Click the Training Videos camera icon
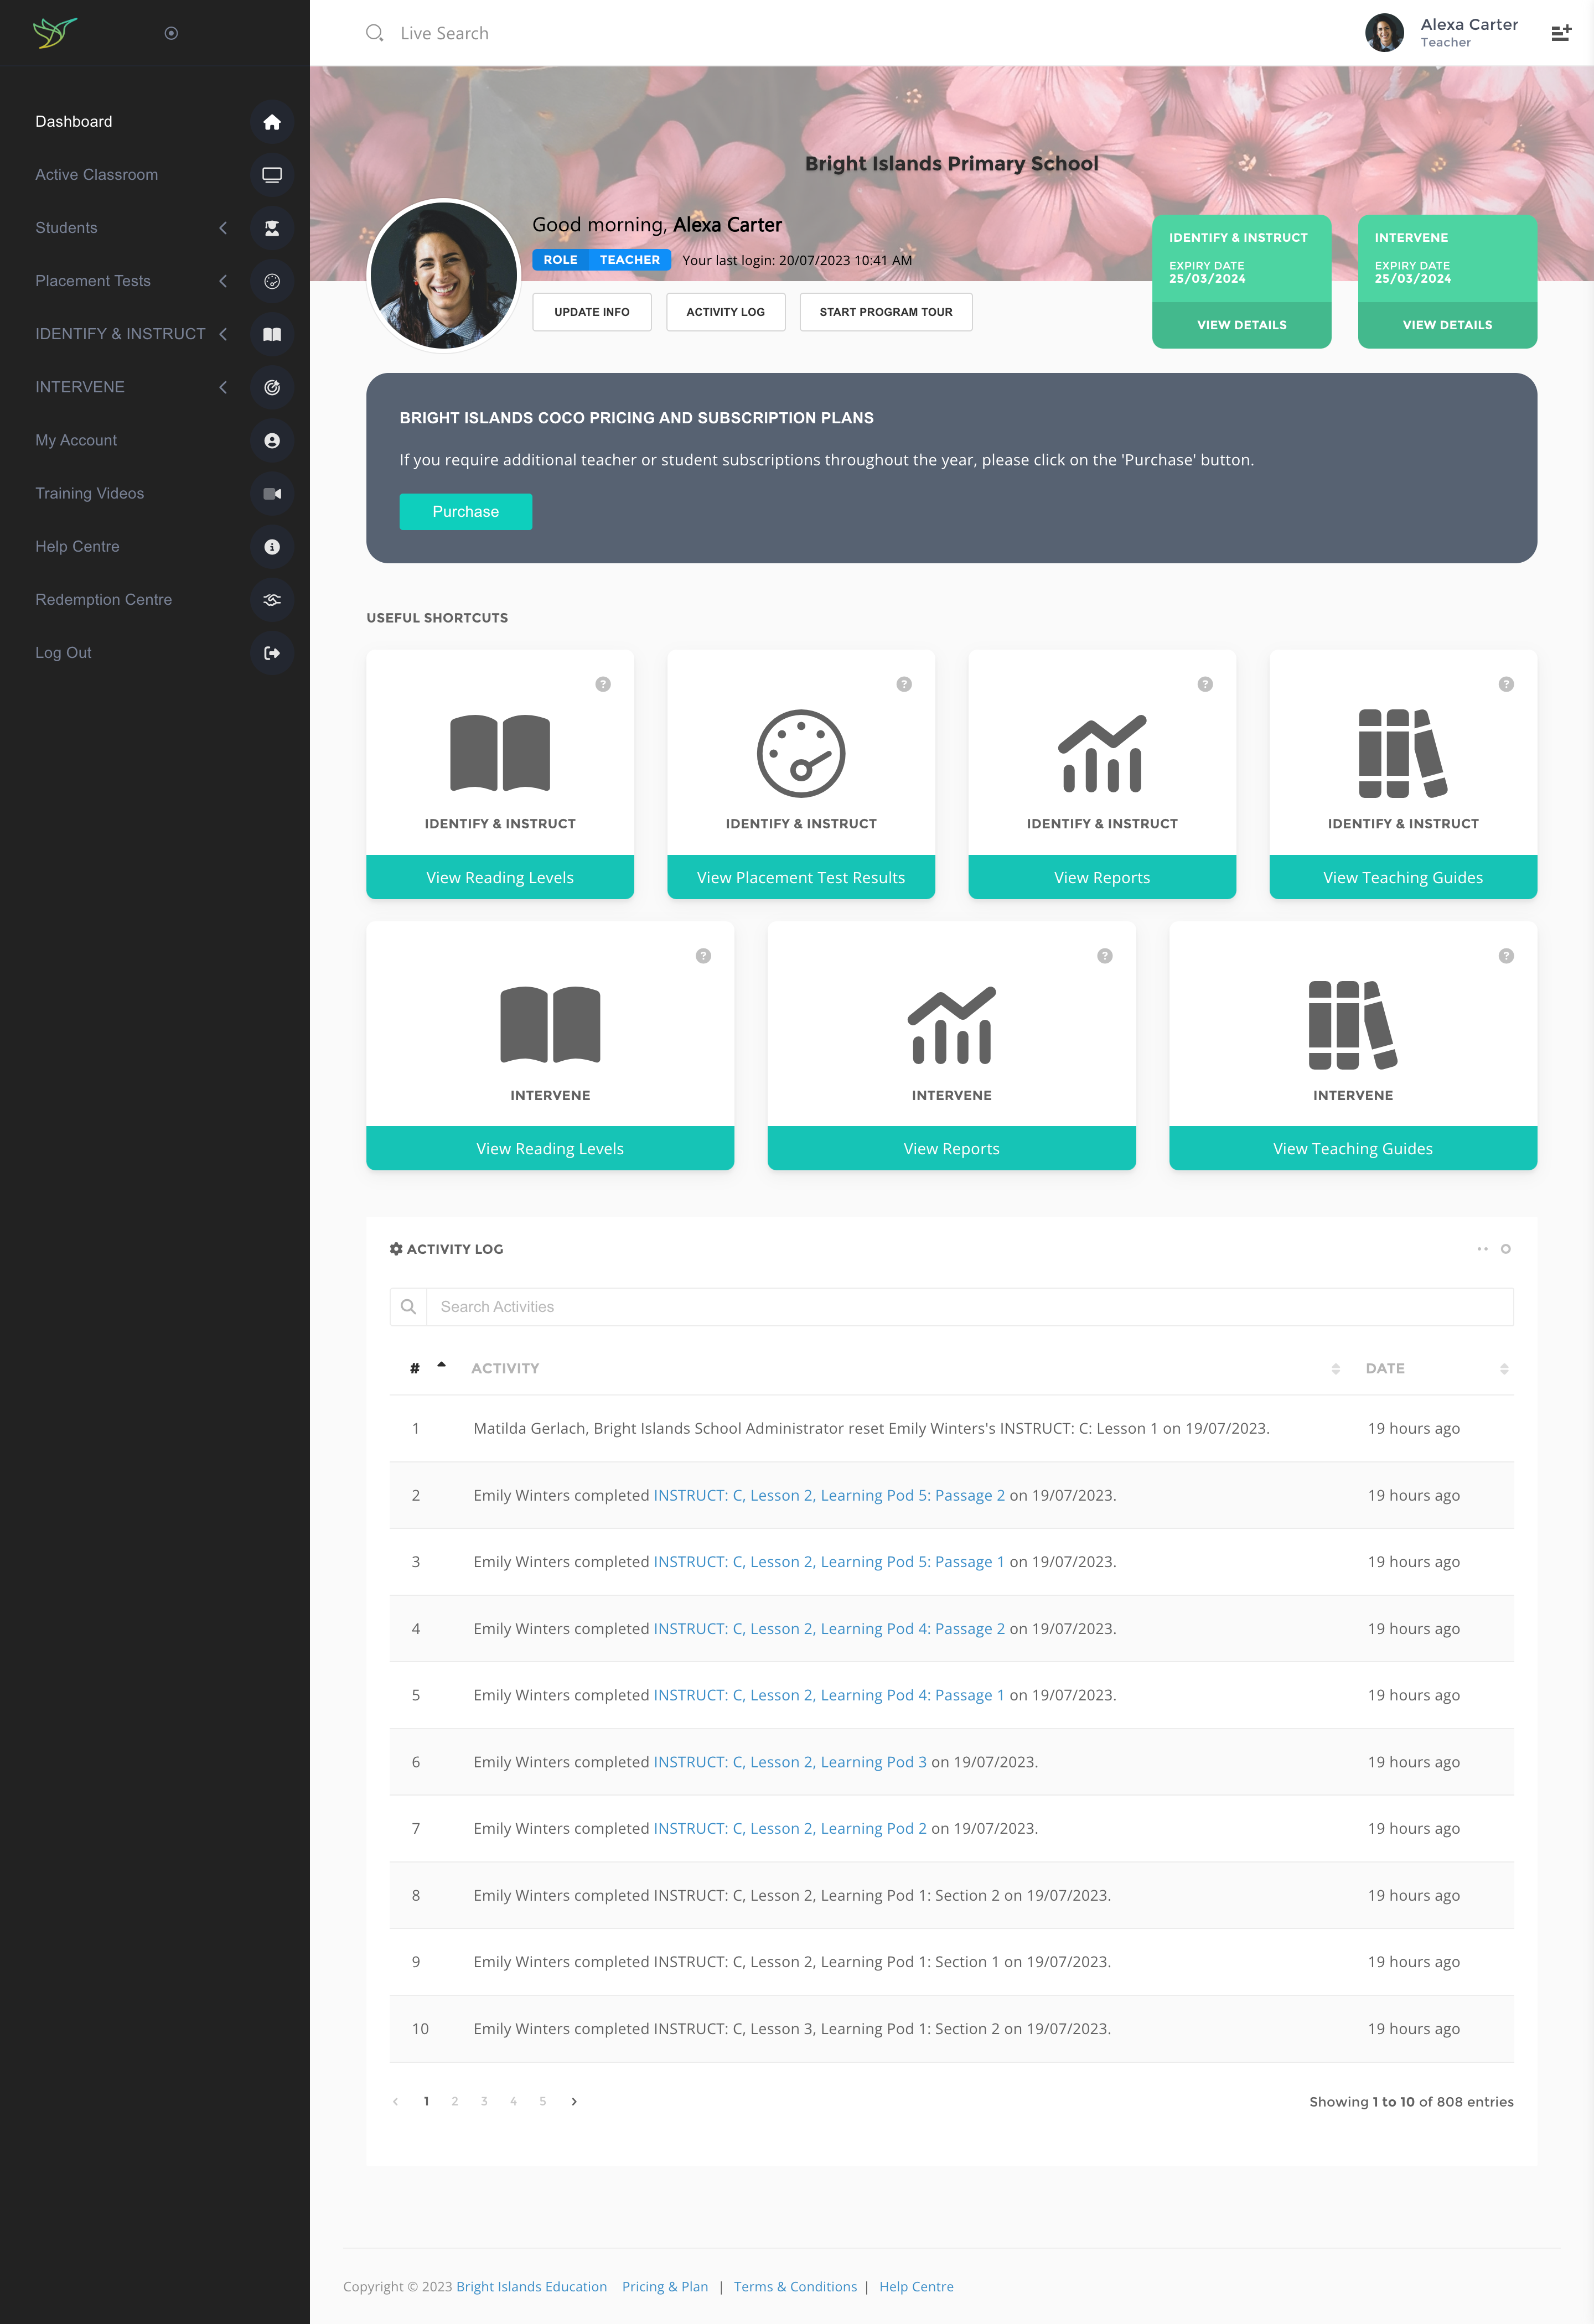Image resolution: width=1594 pixels, height=2324 pixels. tap(271, 494)
